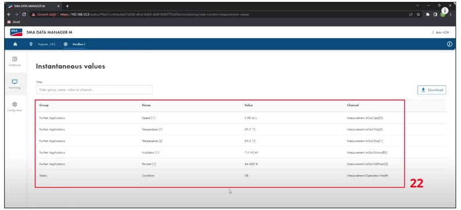The width and height of the screenshot is (461, 210).
Task: Select the Measurement.InOut.Spd[0] channel cell
Action: [365, 118]
